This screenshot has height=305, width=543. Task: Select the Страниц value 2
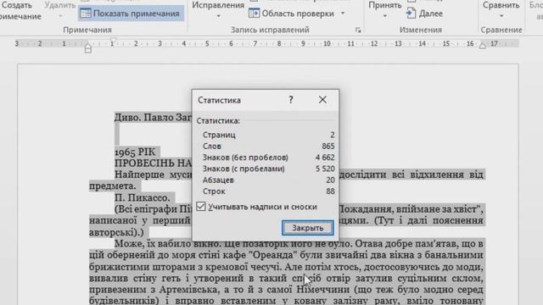333,135
